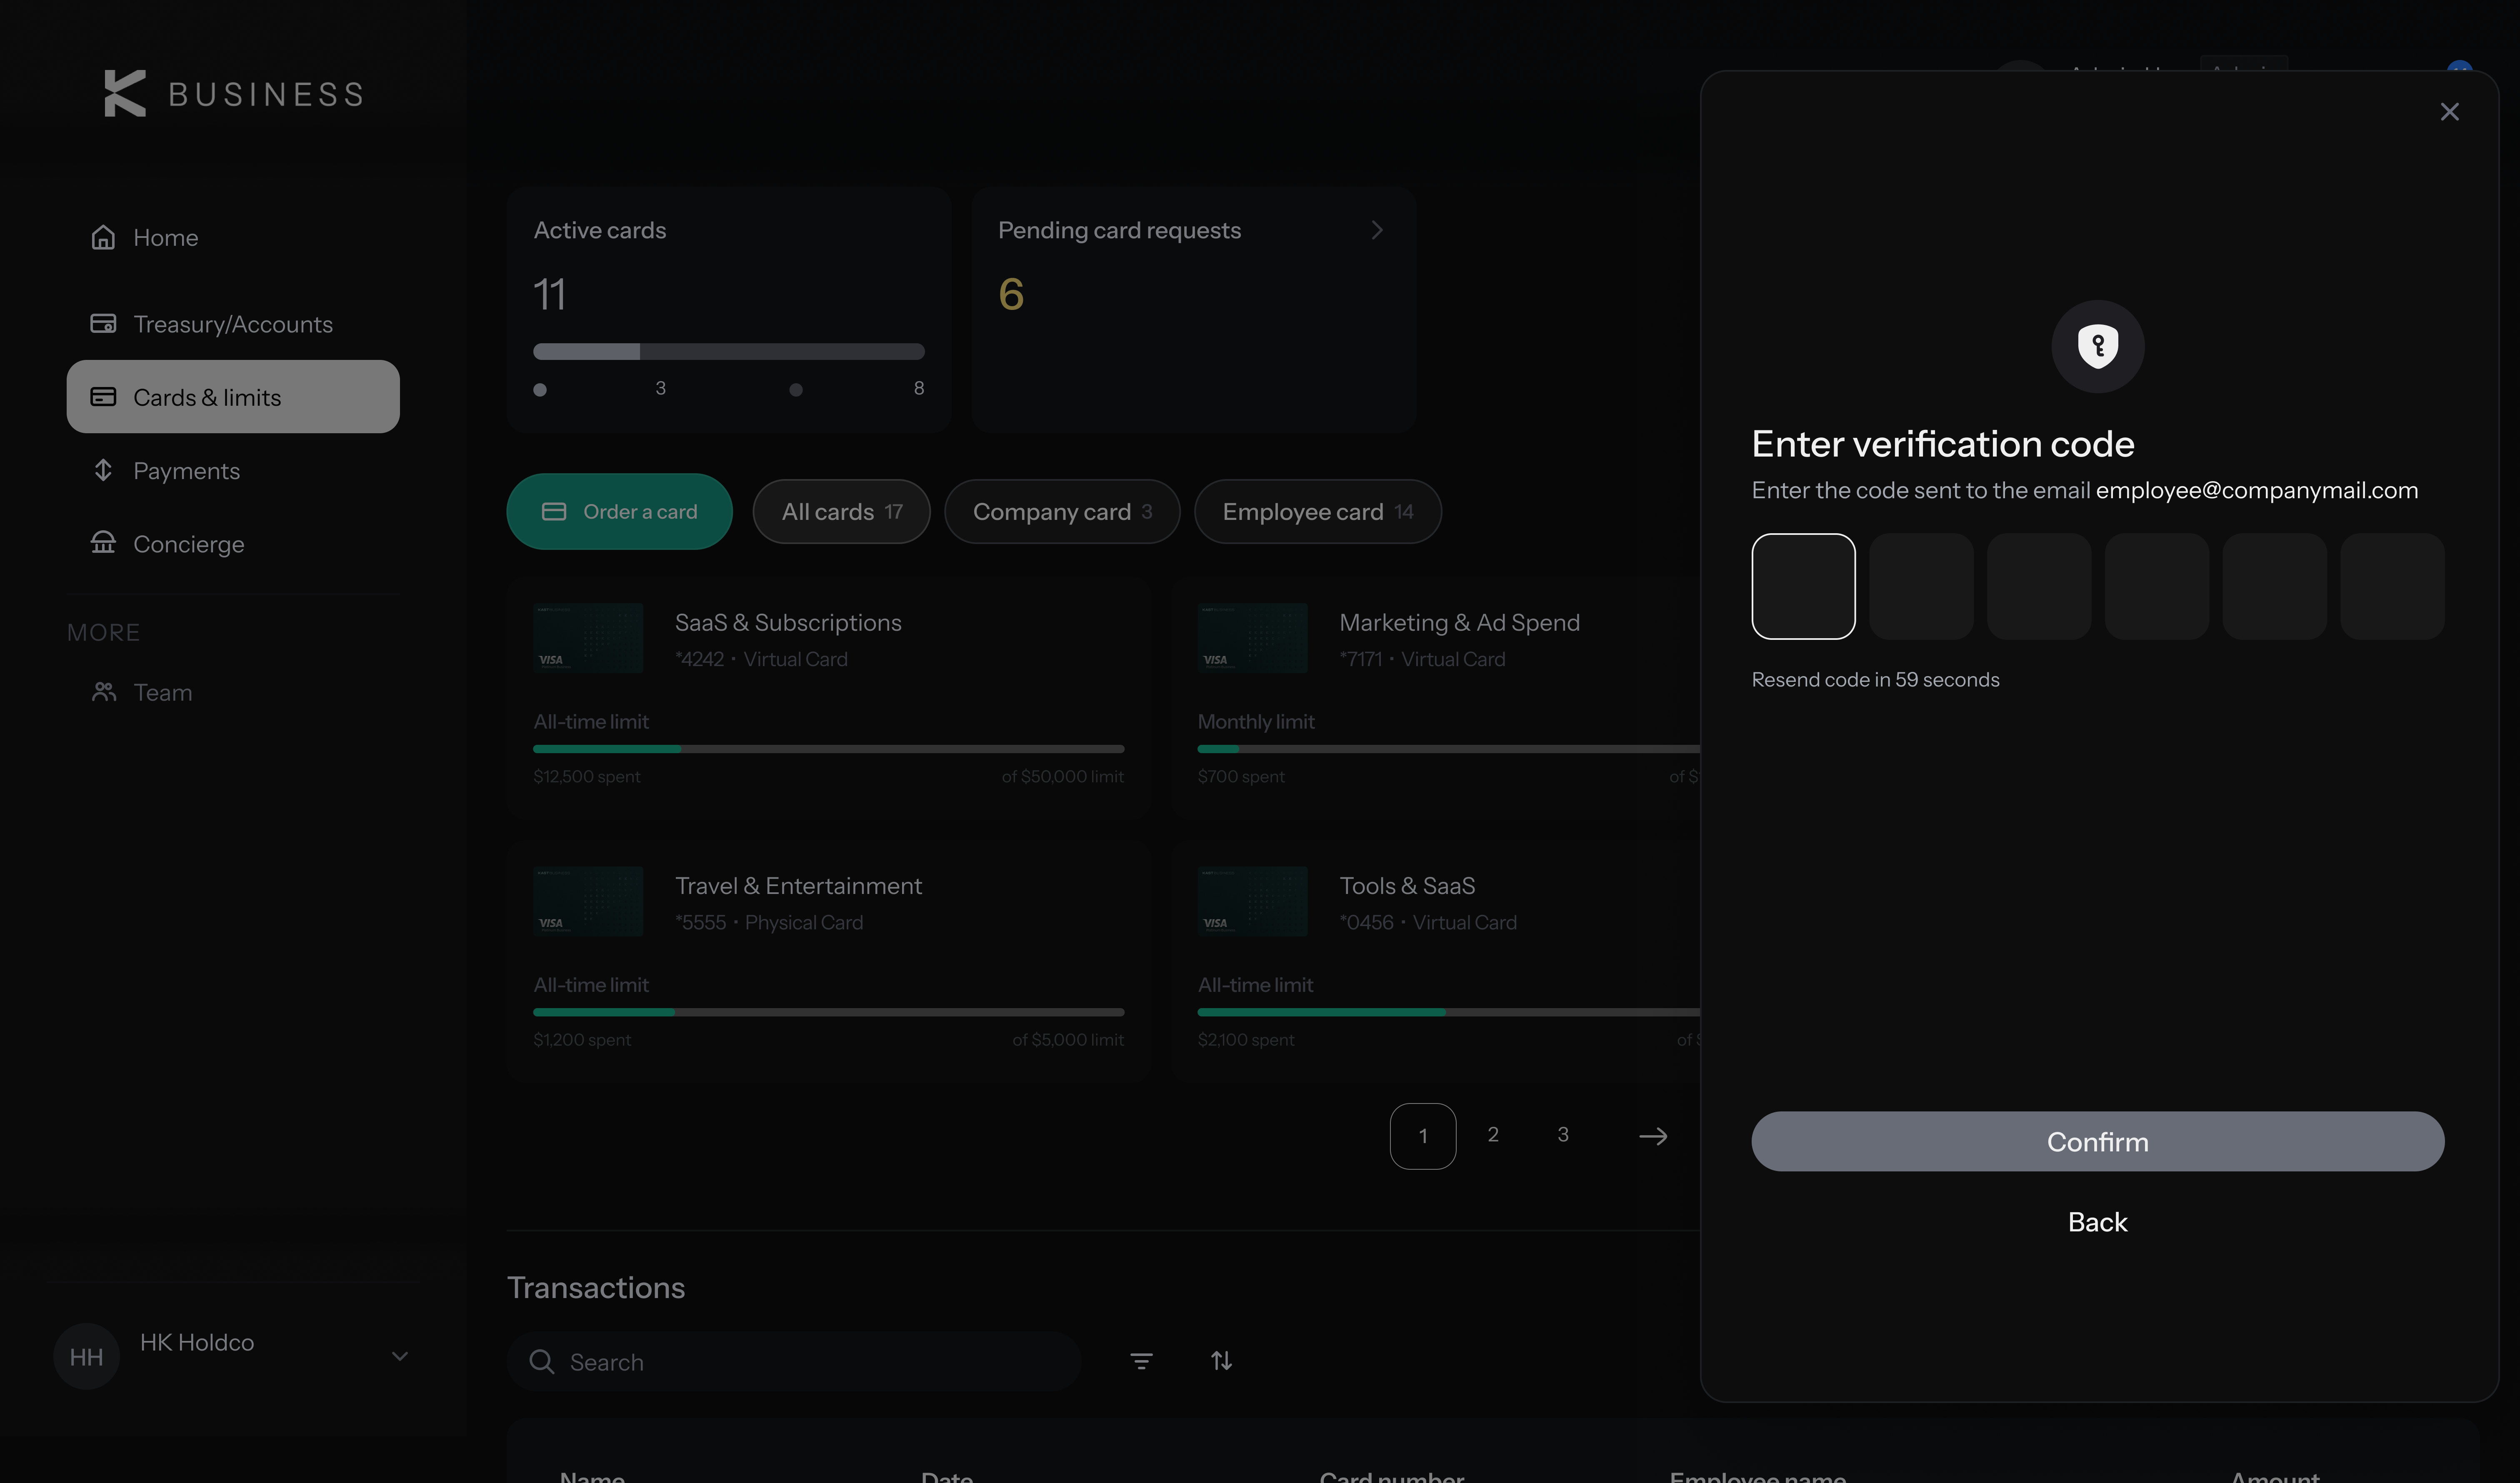Click the Resend code in 59 seconds text
This screenshot has width=2520, height=1483.
click(x=1875, y=680)
